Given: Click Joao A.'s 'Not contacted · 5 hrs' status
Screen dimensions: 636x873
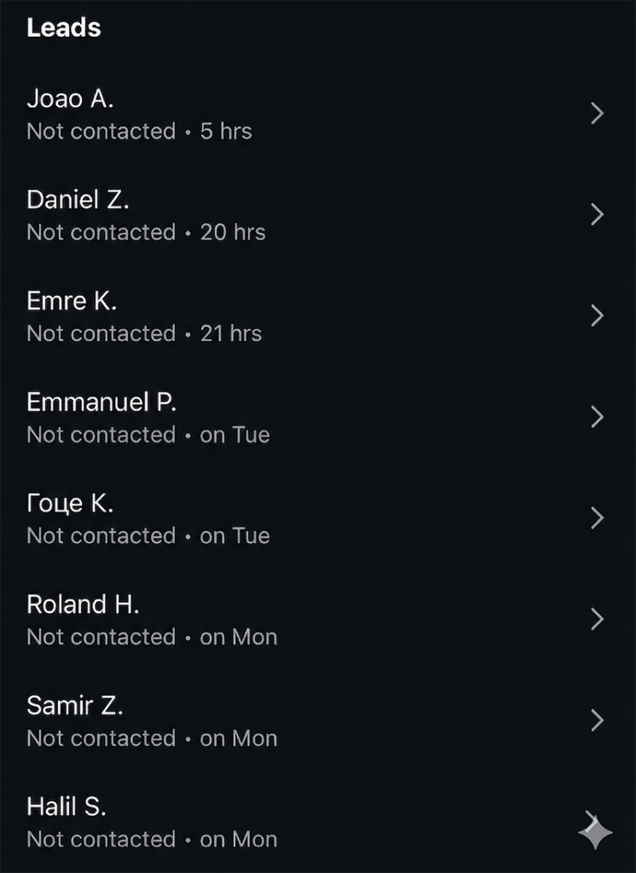Looking at the screenshot, I should [139, 131].
